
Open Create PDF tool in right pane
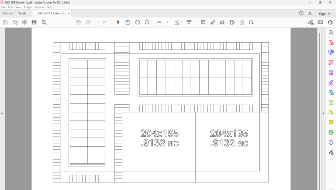click(331, 42)
